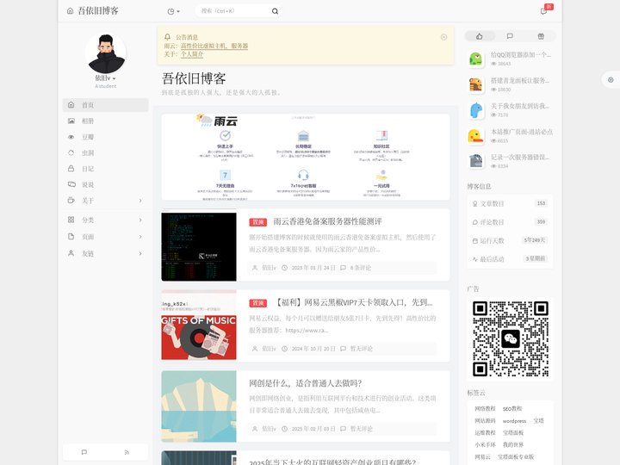Select the wordpress tag

pos(514,421)
